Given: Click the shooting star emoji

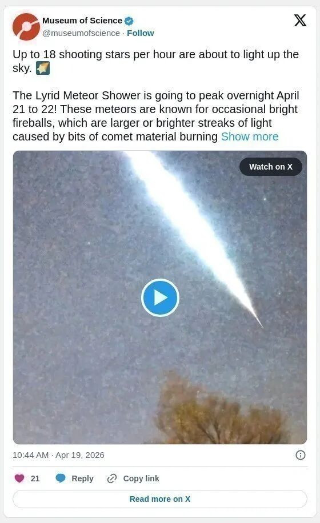Looking at the screenshot, I should [43, 68].
